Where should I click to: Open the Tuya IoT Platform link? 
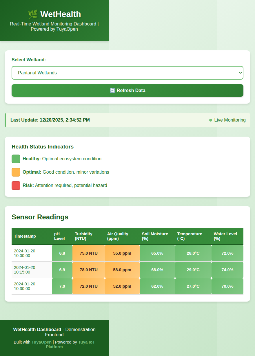pyautogui.click(x=70, y=344)
